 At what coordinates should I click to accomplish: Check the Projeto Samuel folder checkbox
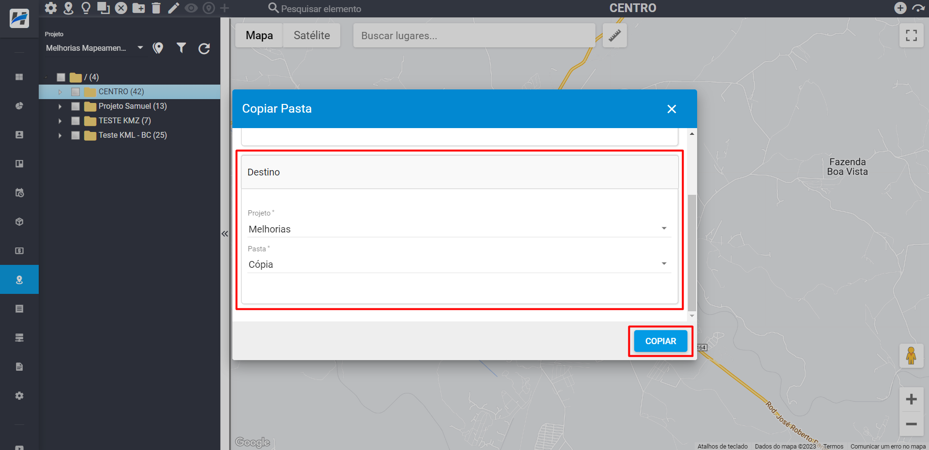click(76, 106)
